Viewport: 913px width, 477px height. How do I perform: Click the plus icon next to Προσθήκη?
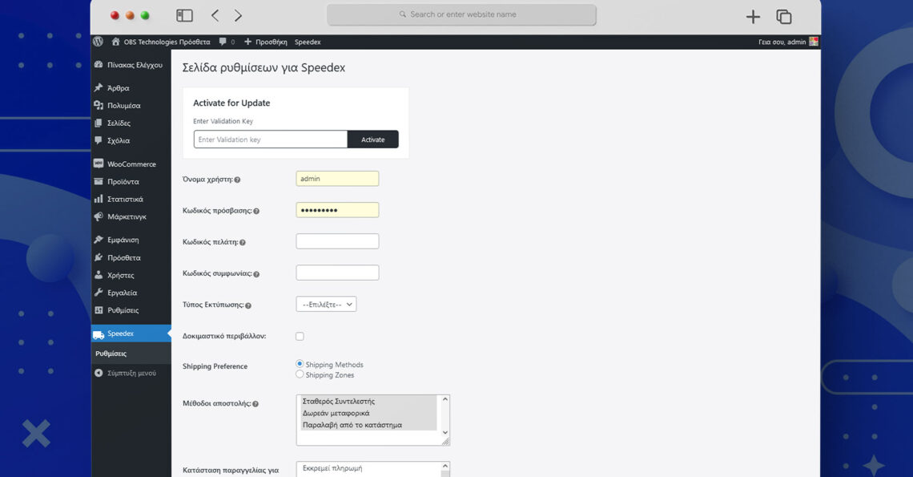pyautogui.click(x=247, y=42)
